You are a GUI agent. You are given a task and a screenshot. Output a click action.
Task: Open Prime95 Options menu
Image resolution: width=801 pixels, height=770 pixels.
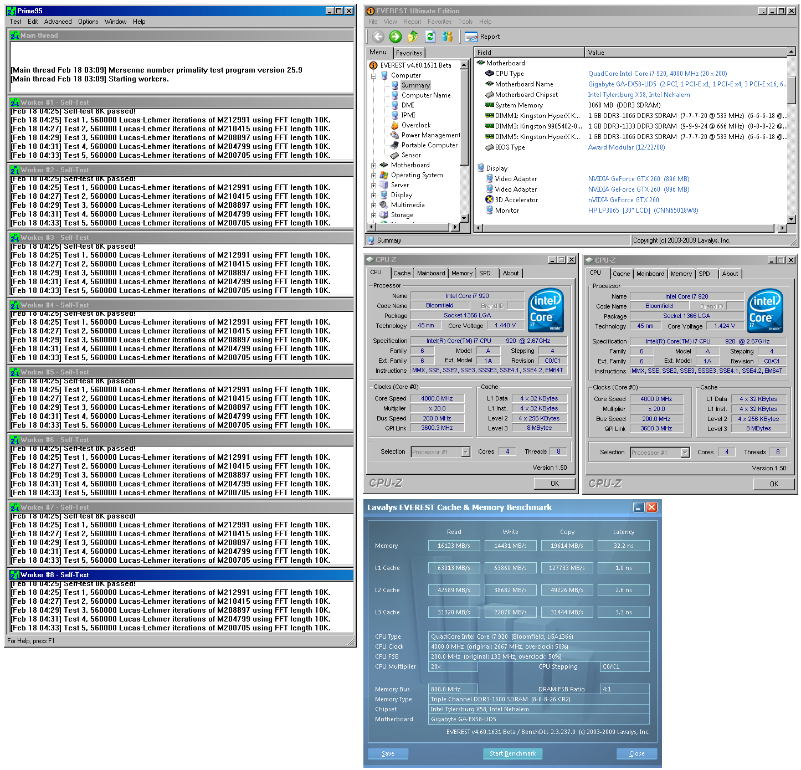pos(88,22)
